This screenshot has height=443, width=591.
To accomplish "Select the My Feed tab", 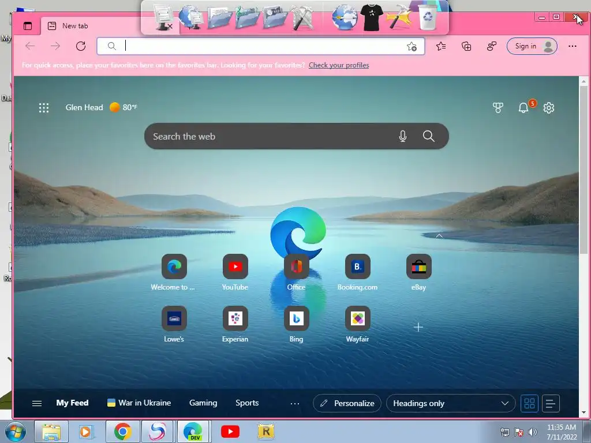I will tap(72, 403).
